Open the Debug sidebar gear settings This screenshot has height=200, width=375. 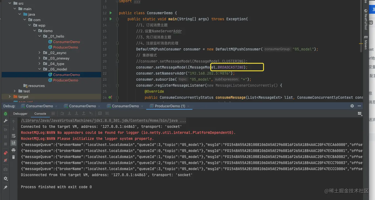[x=6, y=179]
